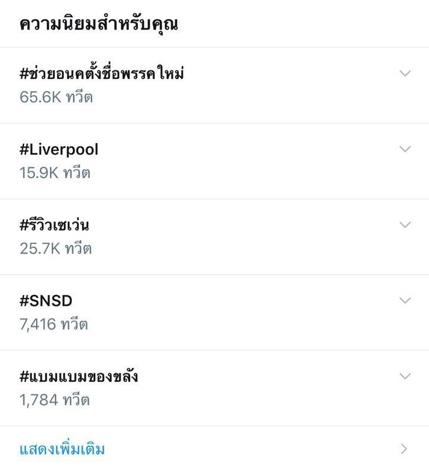429x469 pixels.
Task: Click the ความนิยมสำหรับคุณ header title
Action: coord(99,24)
